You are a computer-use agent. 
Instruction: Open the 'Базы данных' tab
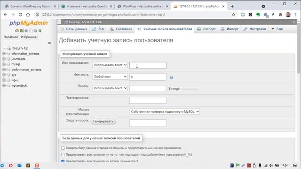(74, 29)
